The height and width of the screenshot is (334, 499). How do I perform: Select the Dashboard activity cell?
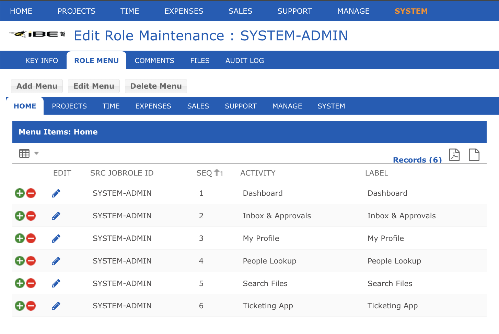click(263, 193)
